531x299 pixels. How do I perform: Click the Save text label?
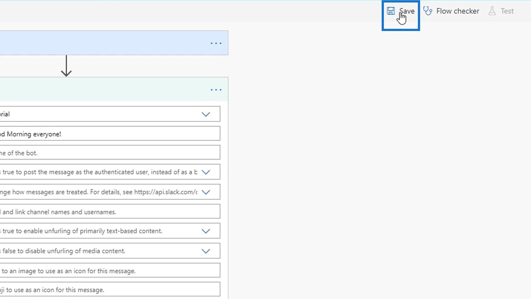pos(407,11)
